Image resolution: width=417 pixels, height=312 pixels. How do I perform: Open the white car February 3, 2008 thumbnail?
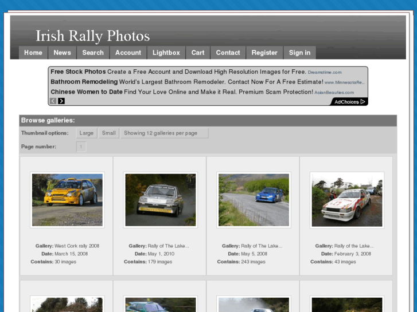(x=347, y=200)
